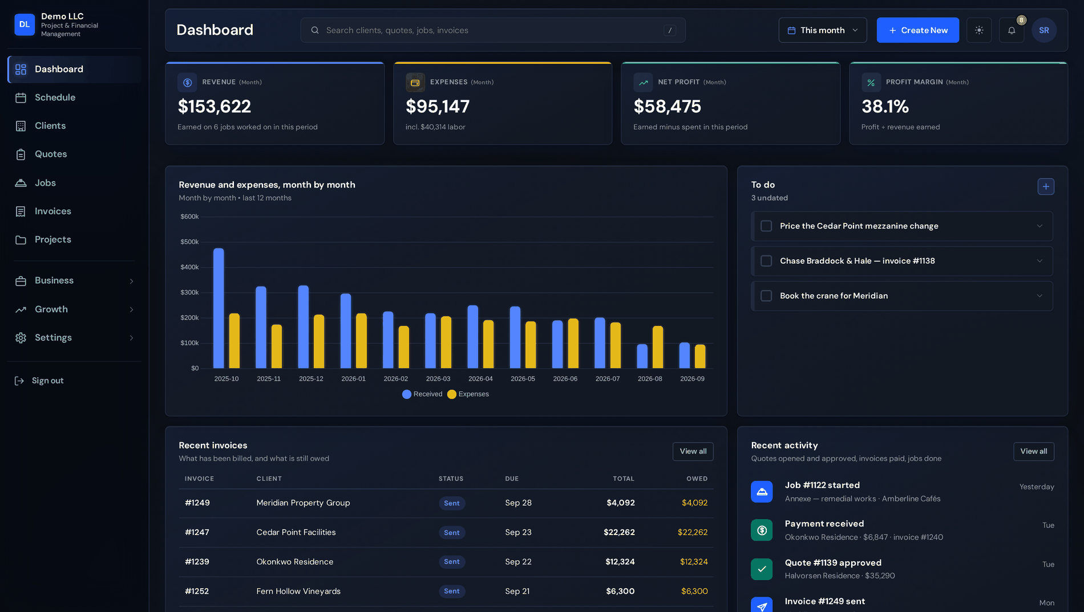
Task: Expand the Growth sidebar section
Action: click(x=131, y=309)
